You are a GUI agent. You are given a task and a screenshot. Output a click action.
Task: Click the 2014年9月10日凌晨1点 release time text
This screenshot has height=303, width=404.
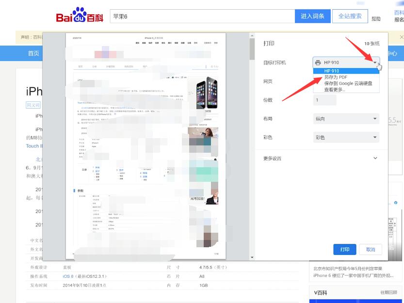[x=84, y=285]
